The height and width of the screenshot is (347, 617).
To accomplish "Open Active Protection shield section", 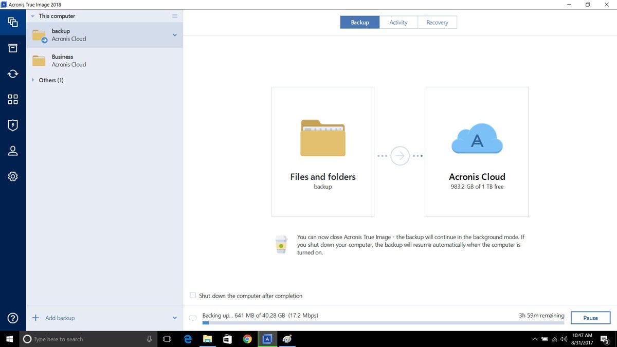I will (13, 125).
